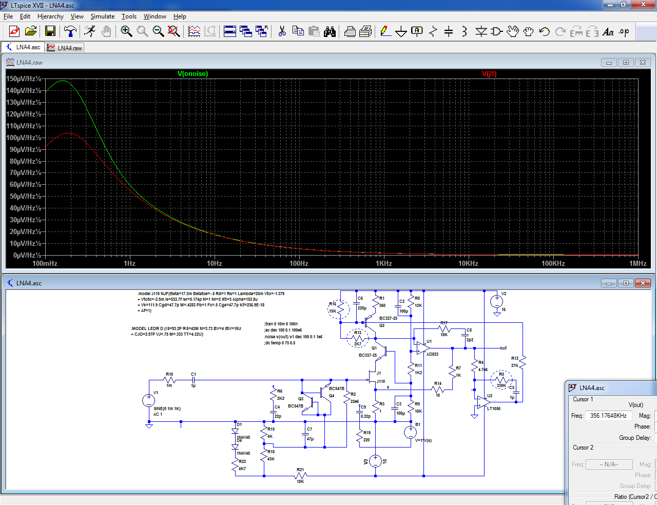Image resolution: width=657 pixels, height=505 pixels.
Task: Click the V1 sine voltage source symbol
Action: [148, 401]
